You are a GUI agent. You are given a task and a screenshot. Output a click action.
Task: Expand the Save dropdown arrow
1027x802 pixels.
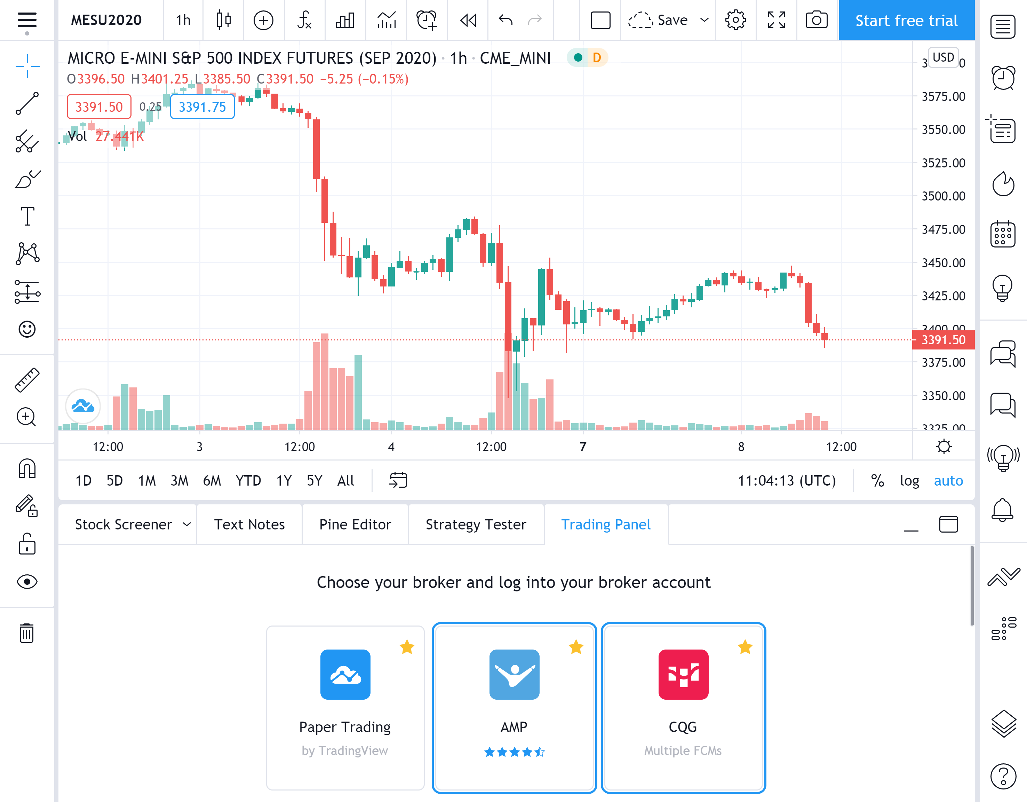704,20
